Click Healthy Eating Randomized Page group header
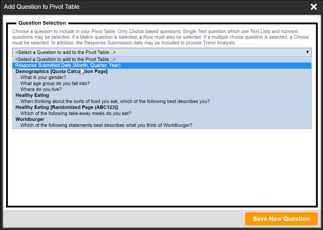The height and width of the screenshot is (230, 323). click(67, 107)
